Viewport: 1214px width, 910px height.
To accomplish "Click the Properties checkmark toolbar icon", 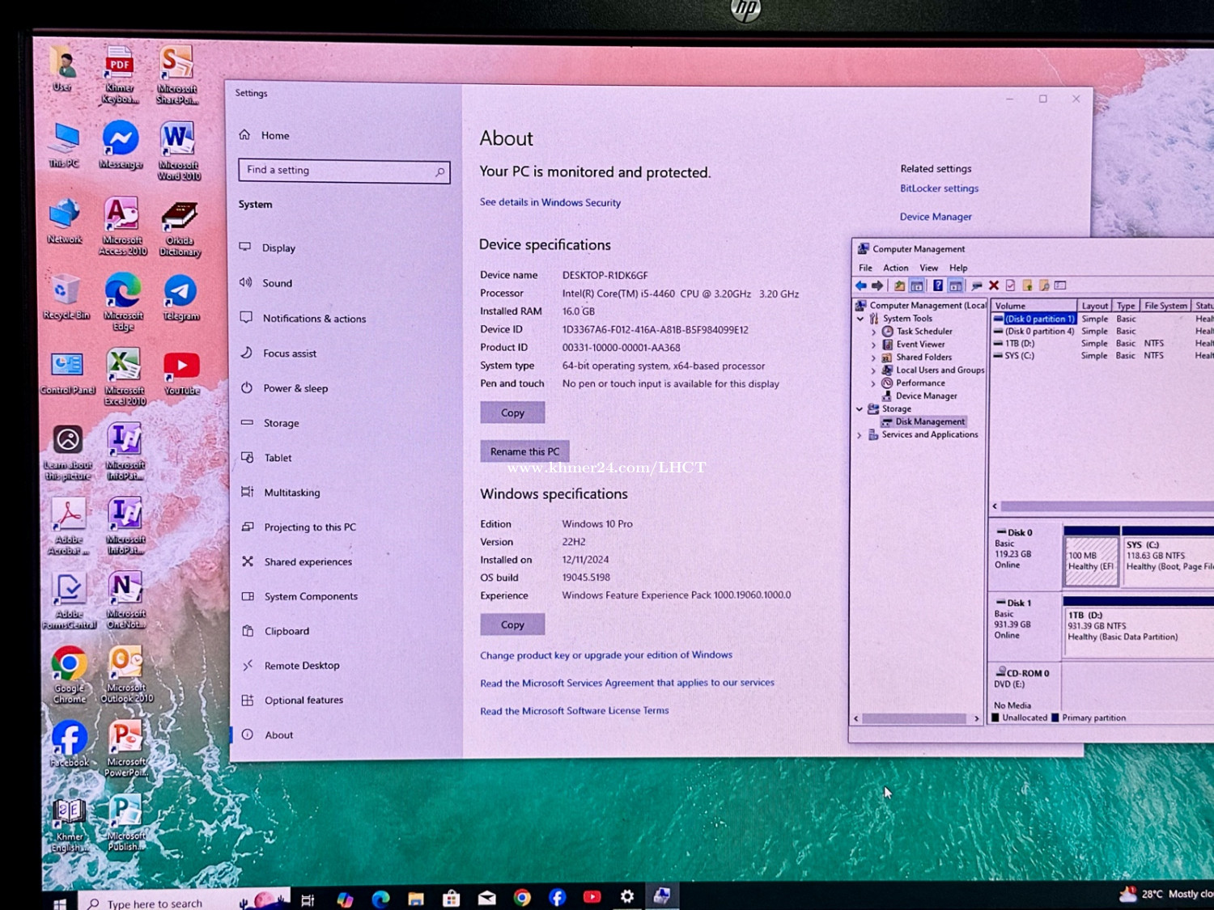I will (1010, 286).
